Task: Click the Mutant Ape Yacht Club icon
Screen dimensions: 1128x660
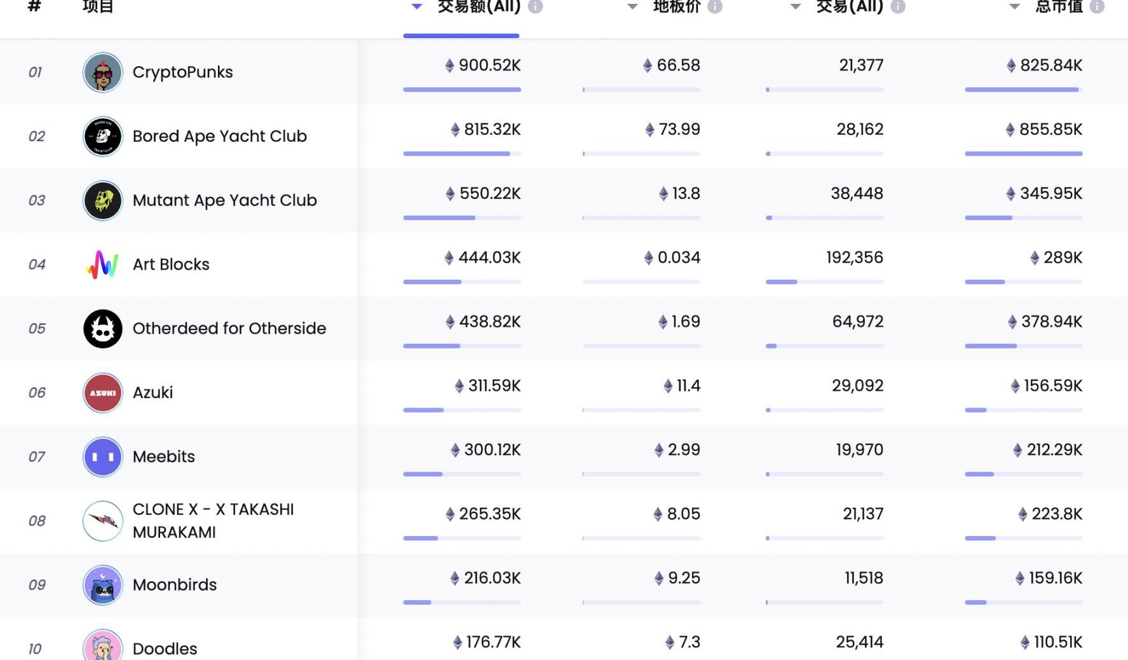Action: [x=102, y=201]
